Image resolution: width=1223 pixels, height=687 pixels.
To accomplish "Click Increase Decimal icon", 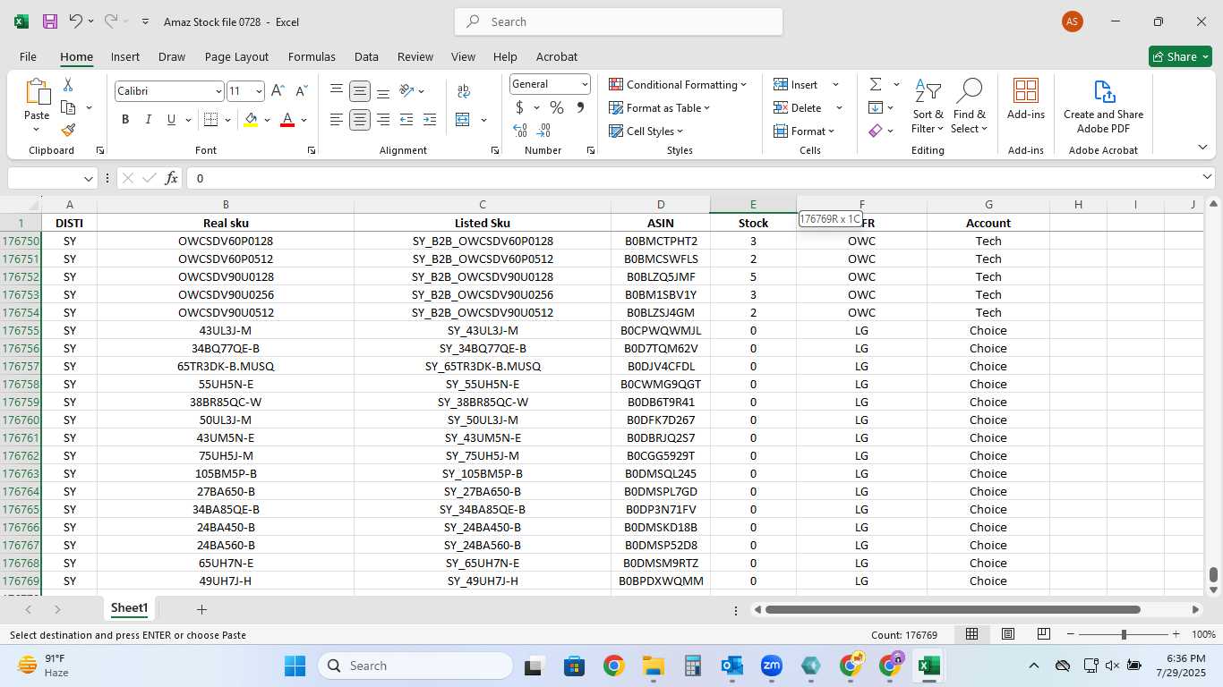I will 520,131.
